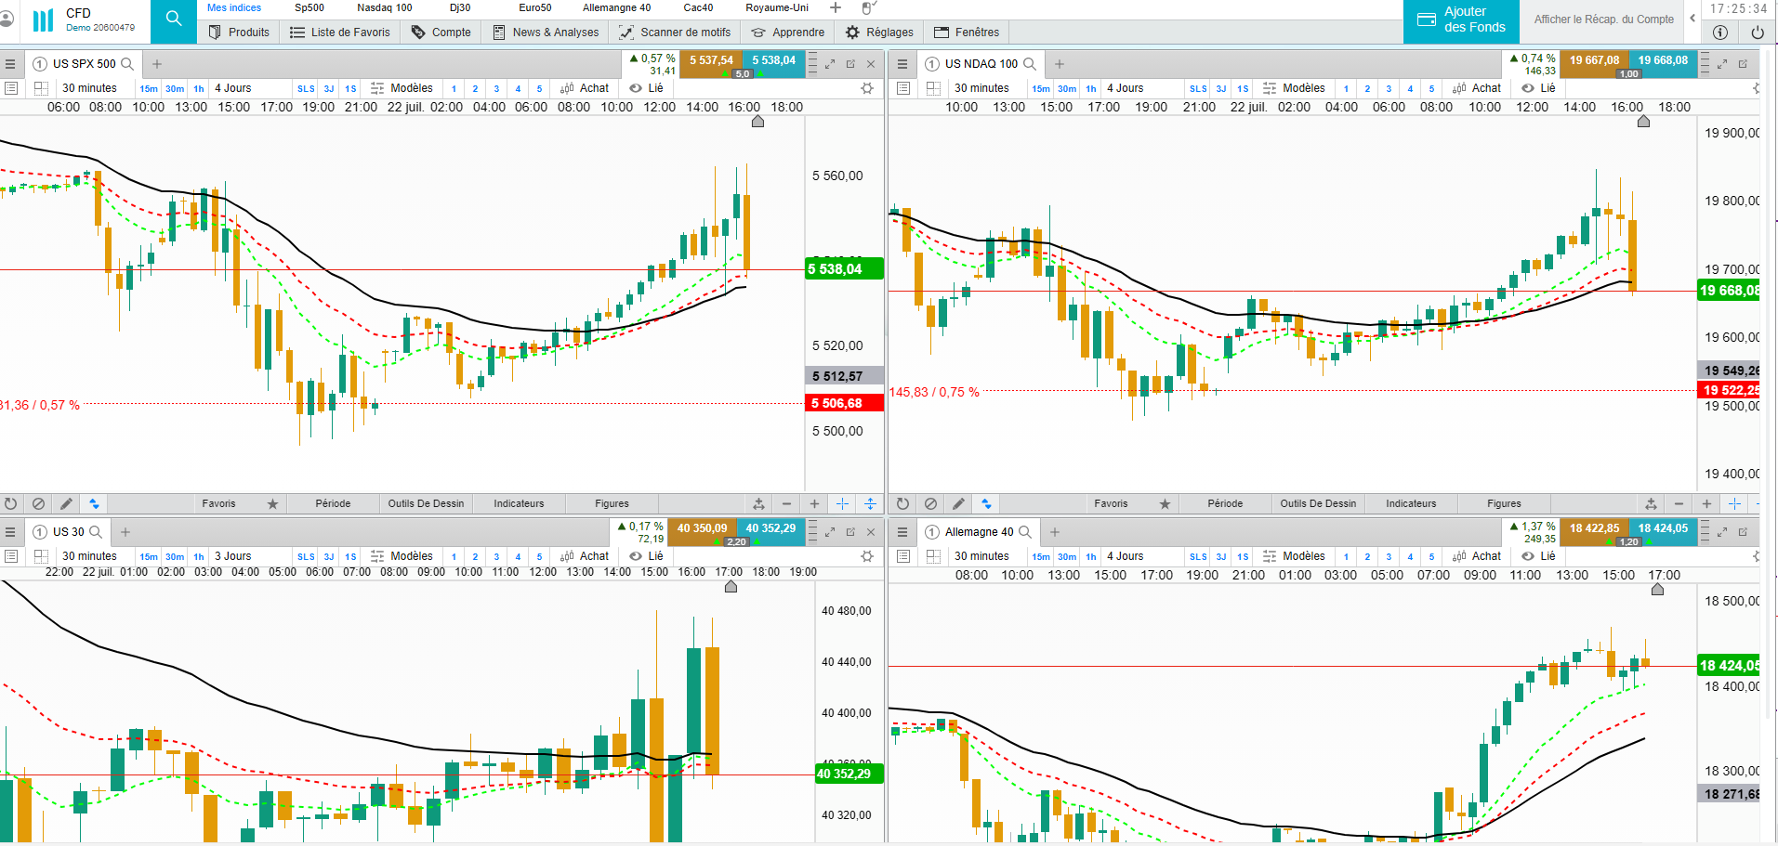Click the power logout icon

coord(1757,33)
